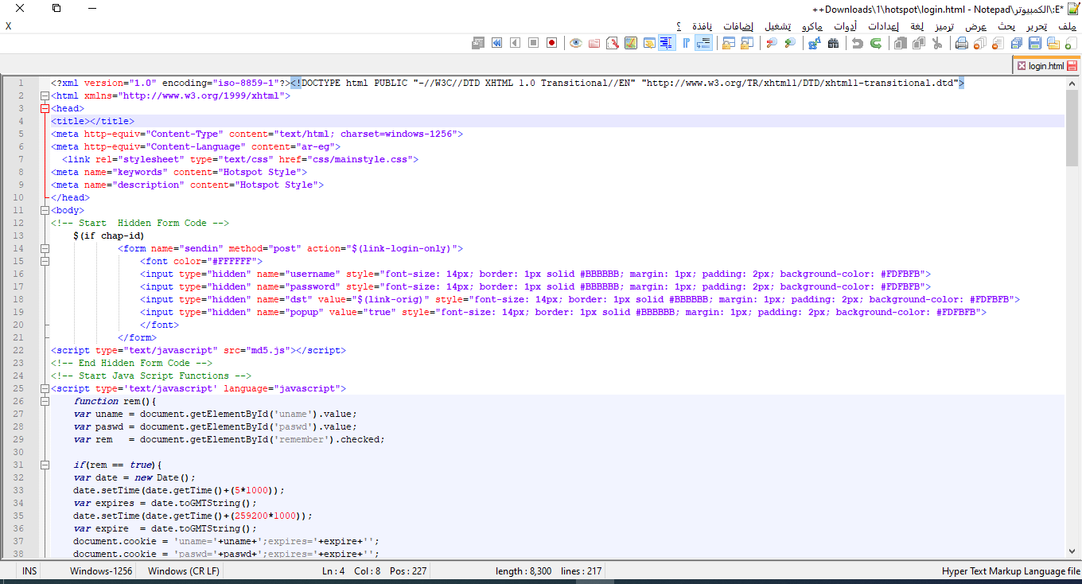Click the Close All documents icon
This screenshot has height=584, width=1082.
980,43
